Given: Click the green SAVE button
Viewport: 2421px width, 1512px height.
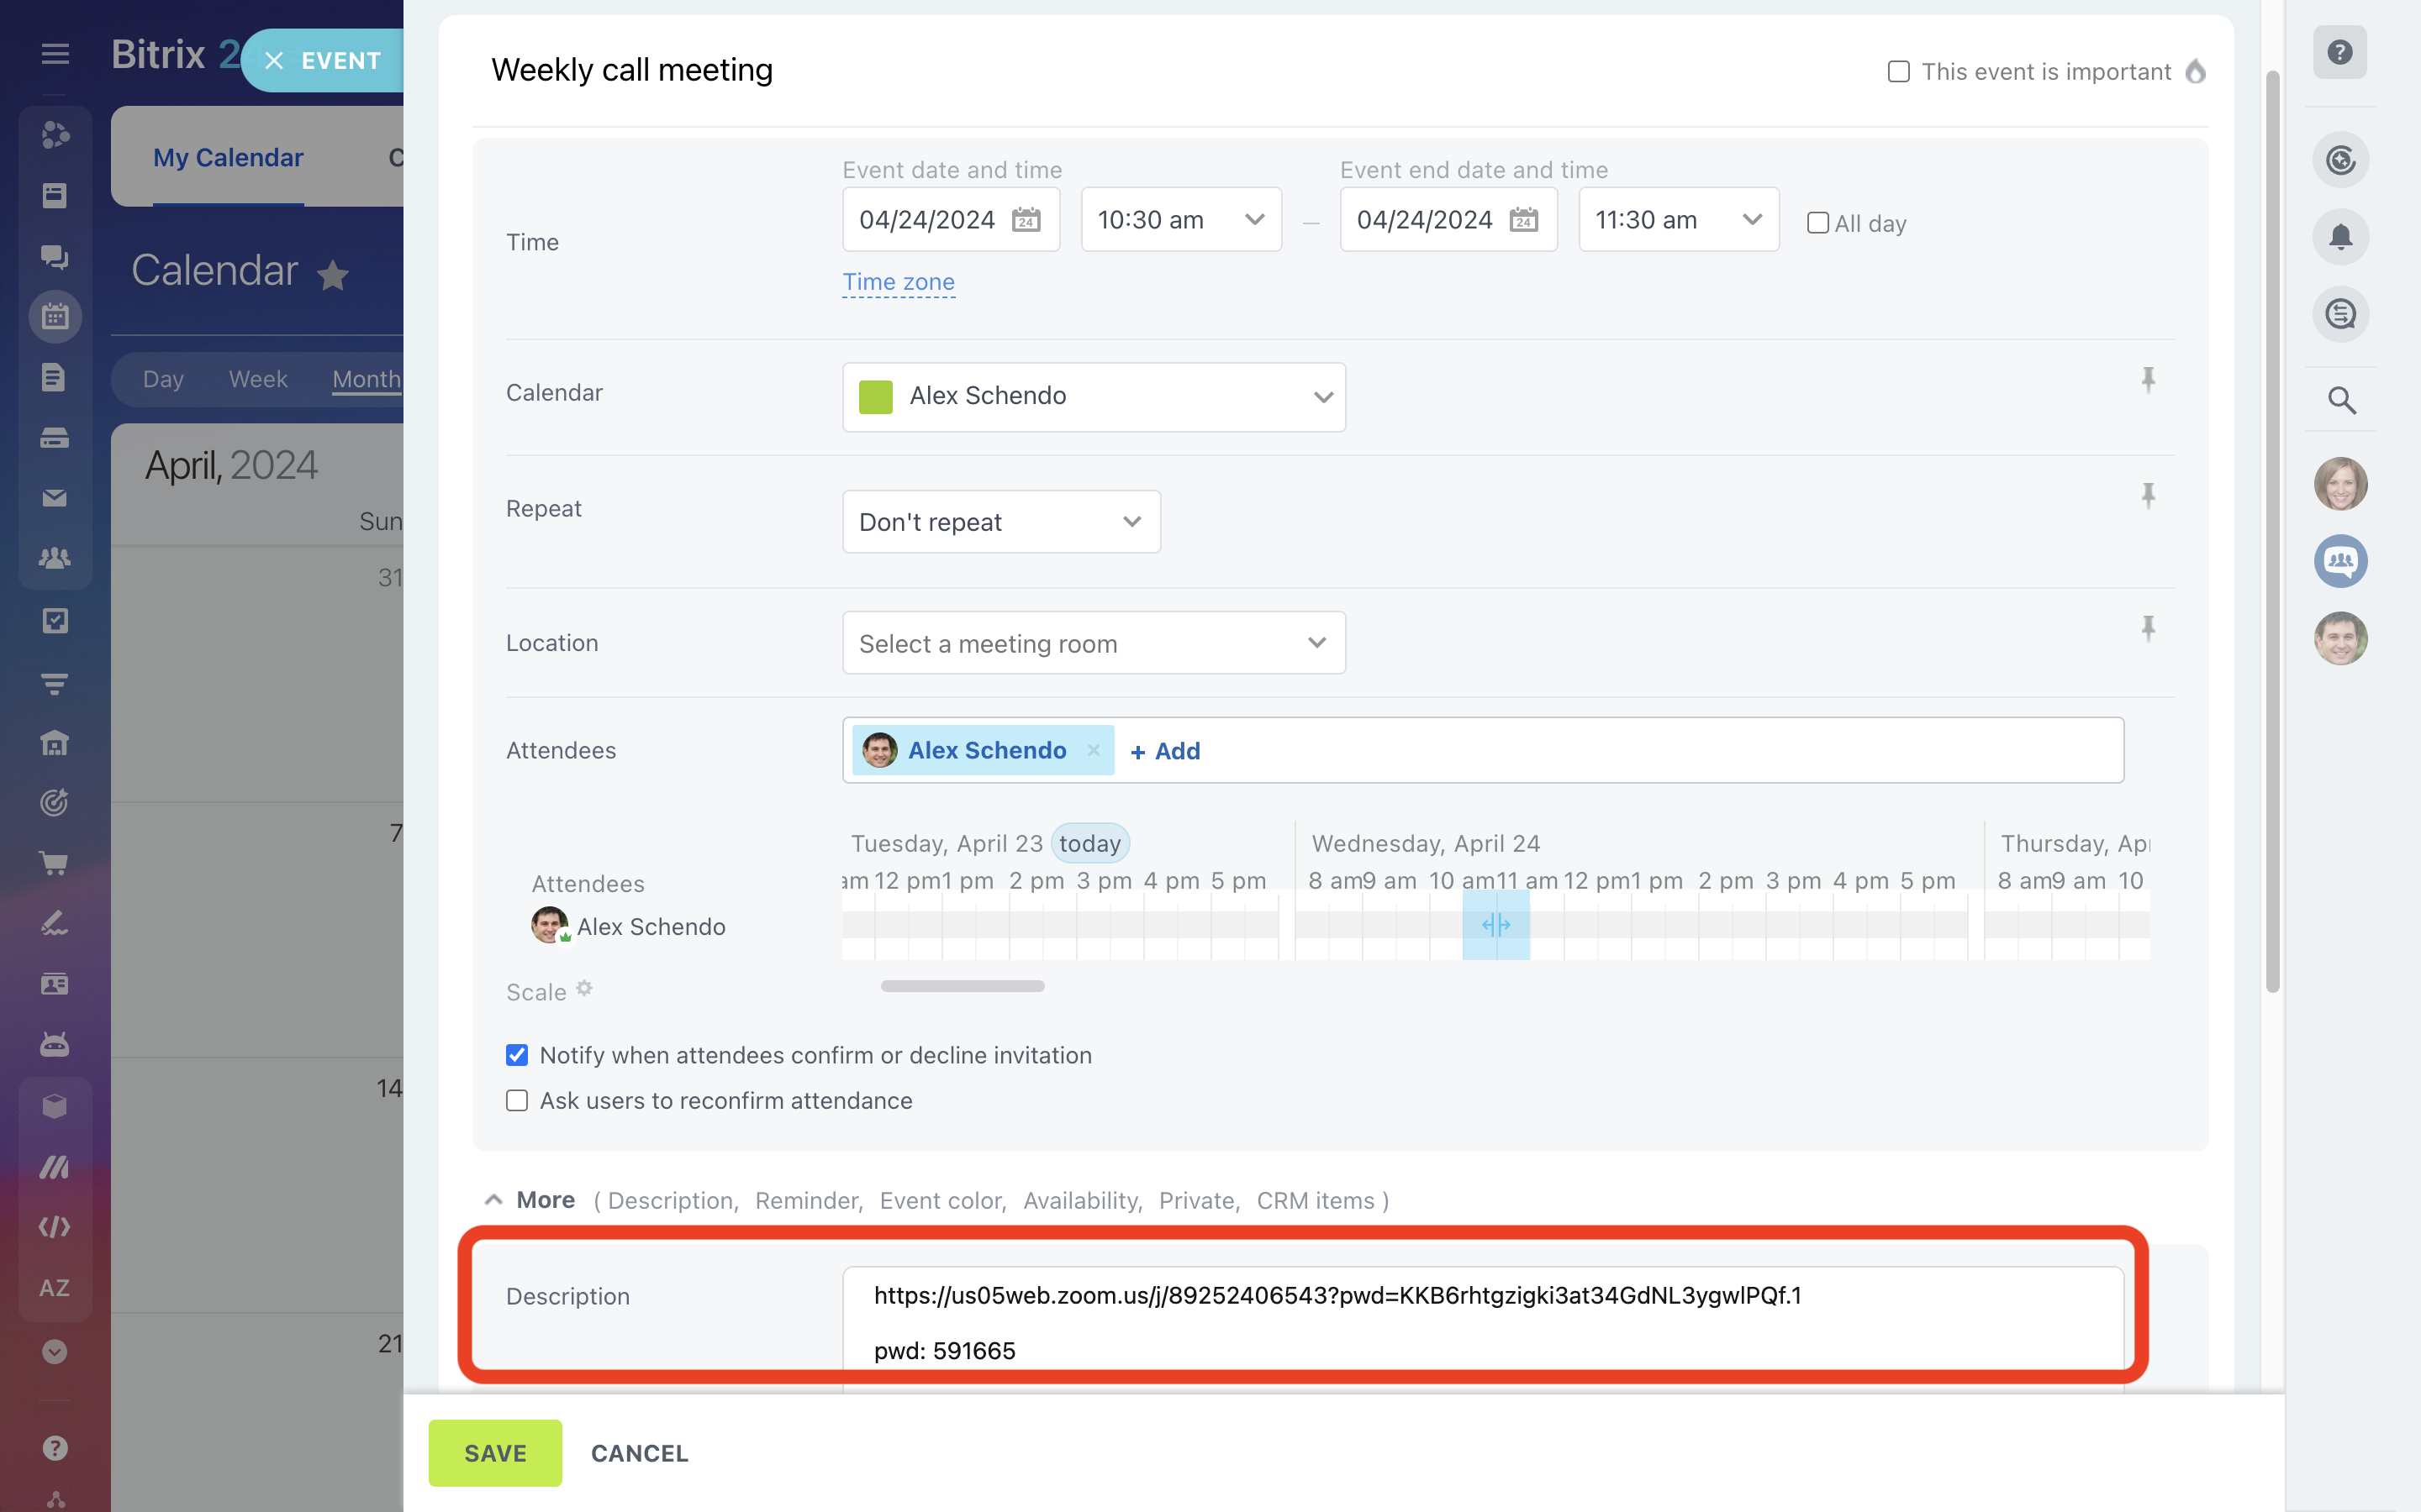Looking at the screenshot, I should tap(495, 1452).
